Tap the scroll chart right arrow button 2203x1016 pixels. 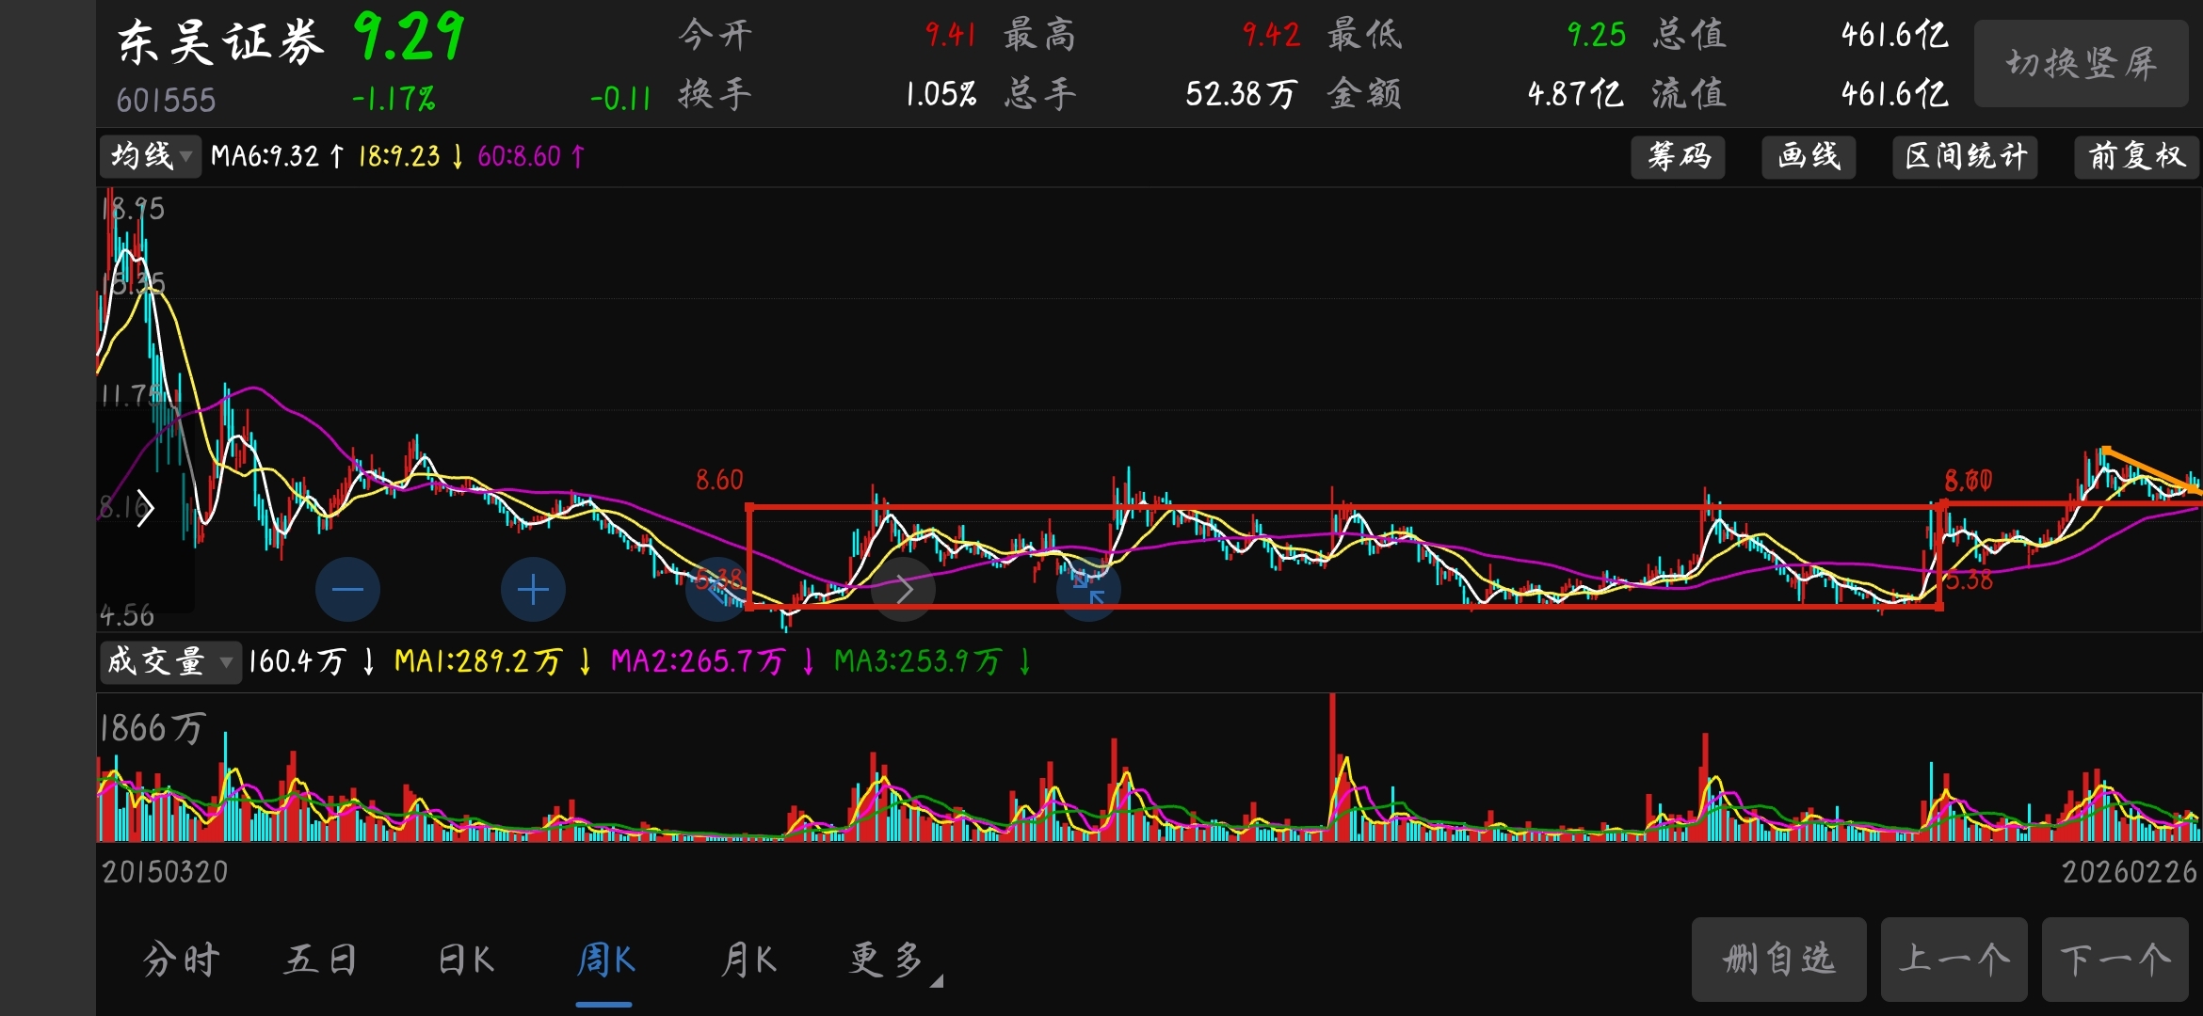pyautogui.click(x=904, y=590)
